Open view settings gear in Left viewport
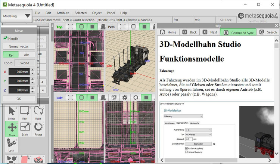Image resolution: width=280 pixels, height=164 pixels. (x=125, y=98)
